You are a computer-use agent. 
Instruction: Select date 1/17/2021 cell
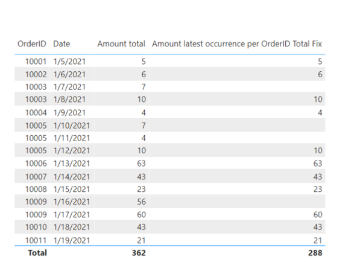tap(72, 215)
